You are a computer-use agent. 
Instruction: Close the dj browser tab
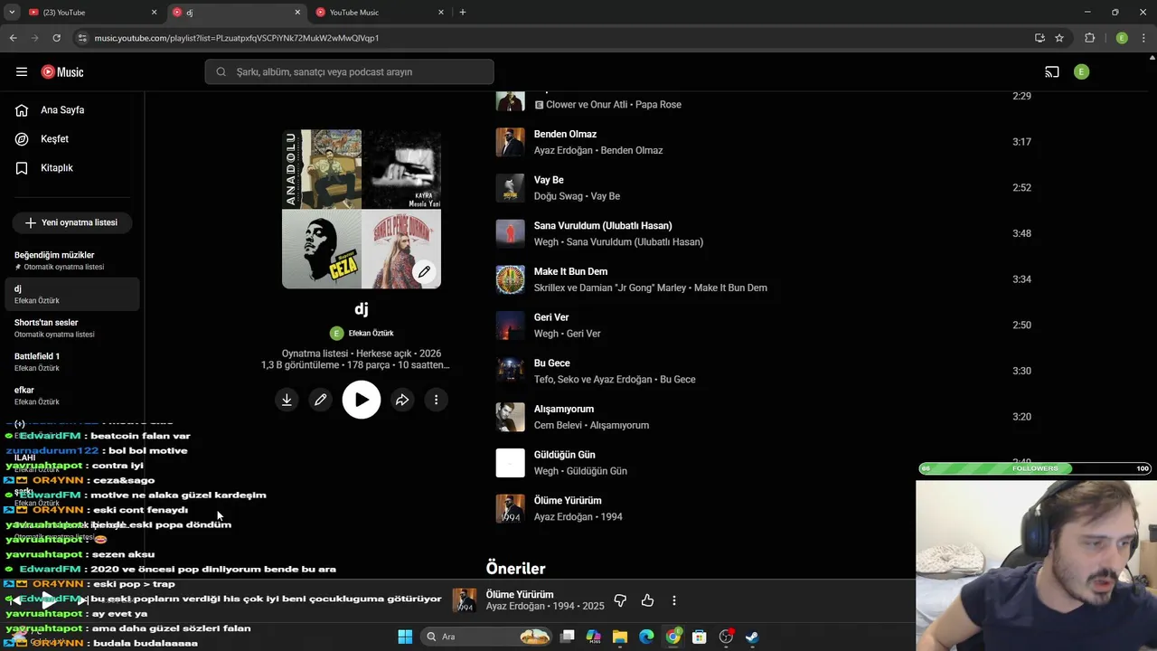click(297, 13)
